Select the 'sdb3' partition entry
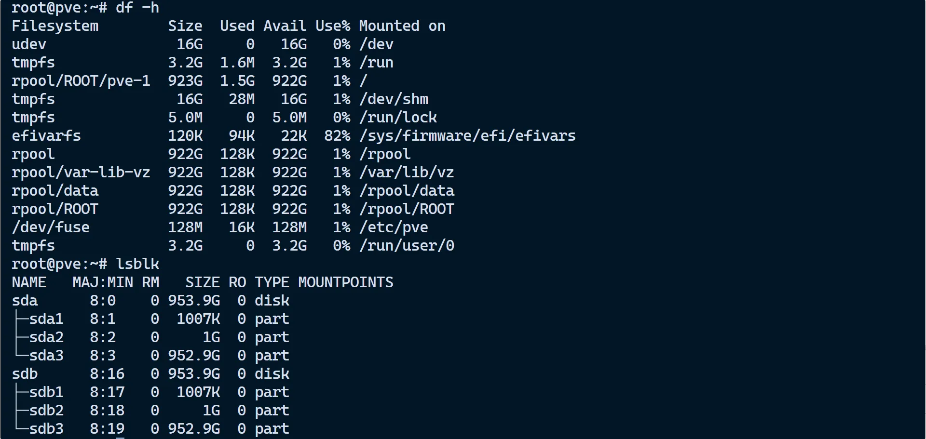Image resolution: width=926 pixels, height=439 pixels. coord(46,429)
